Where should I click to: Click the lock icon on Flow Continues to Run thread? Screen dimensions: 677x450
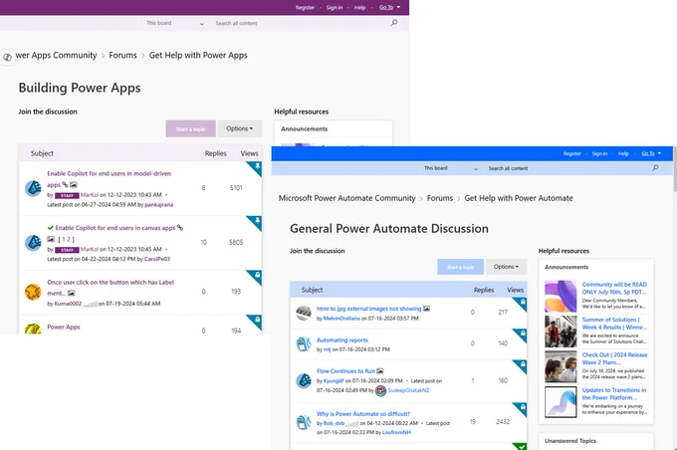tap(523, 364)
